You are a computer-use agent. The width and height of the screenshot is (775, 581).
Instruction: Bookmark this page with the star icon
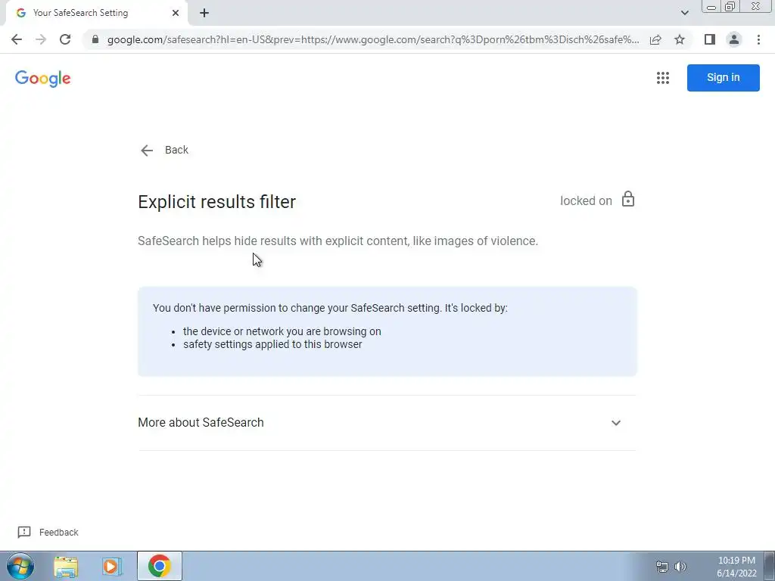click(x=680, y=39)
